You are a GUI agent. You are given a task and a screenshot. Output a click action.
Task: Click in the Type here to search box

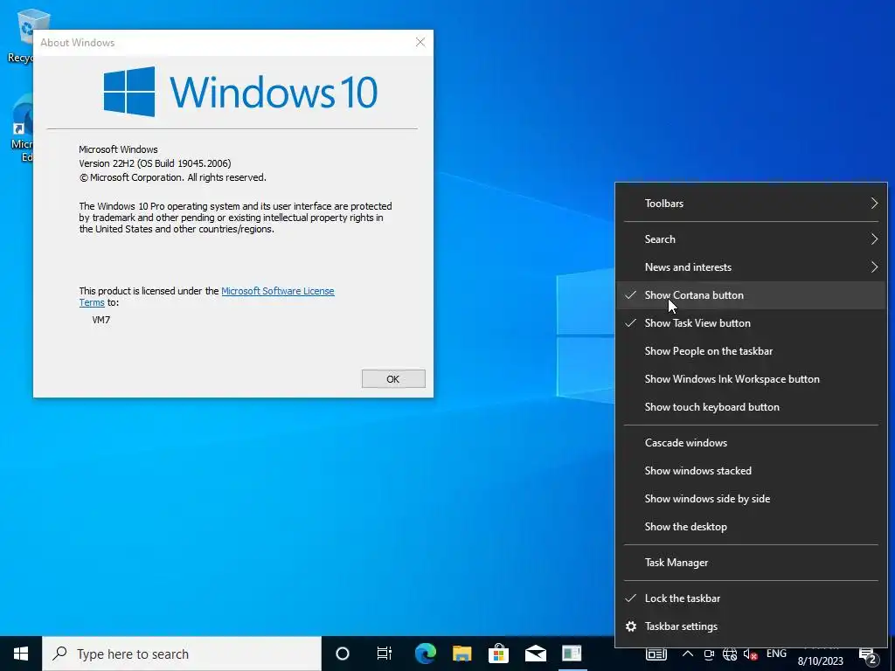[182, 654]
